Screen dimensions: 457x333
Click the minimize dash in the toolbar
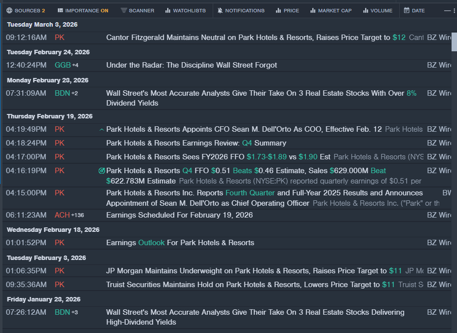point(447,10)
